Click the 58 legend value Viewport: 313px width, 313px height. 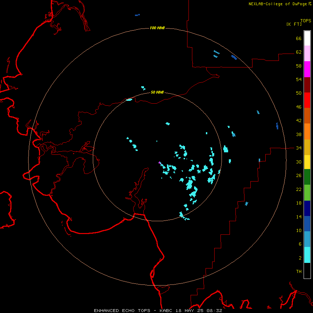299,66
